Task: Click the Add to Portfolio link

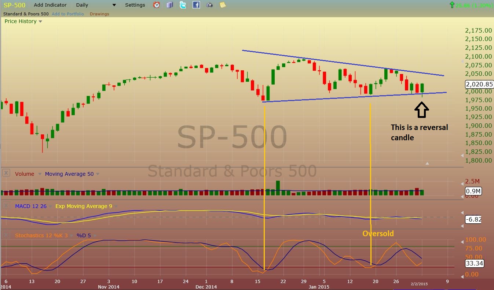Action: (68, 14)
